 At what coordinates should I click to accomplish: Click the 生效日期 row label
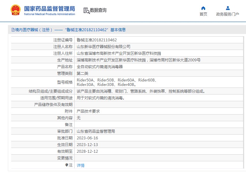pos(65,145)
